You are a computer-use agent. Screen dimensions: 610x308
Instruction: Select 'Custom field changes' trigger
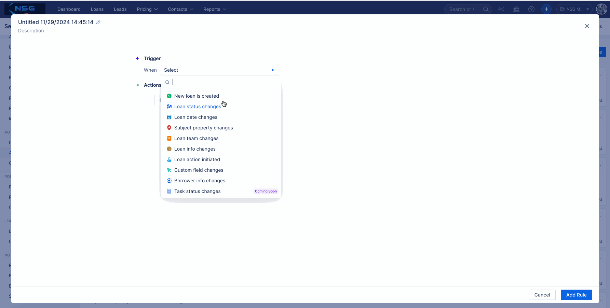221,170
